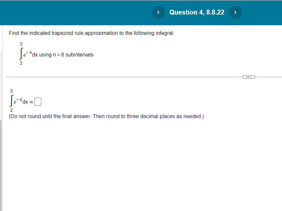Image resolution: width=282 pixels, height=211 pixels.
Task: Return to the prior exercise with the arrow button
Action: pos(158,12)
